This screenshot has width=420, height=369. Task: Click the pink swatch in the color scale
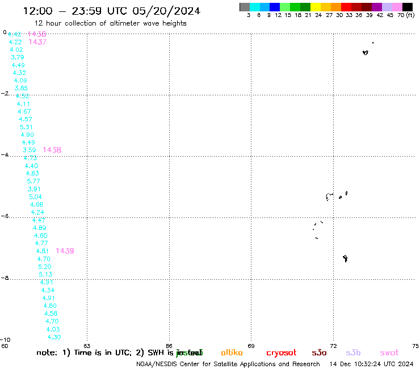click(x=397, y=7)
